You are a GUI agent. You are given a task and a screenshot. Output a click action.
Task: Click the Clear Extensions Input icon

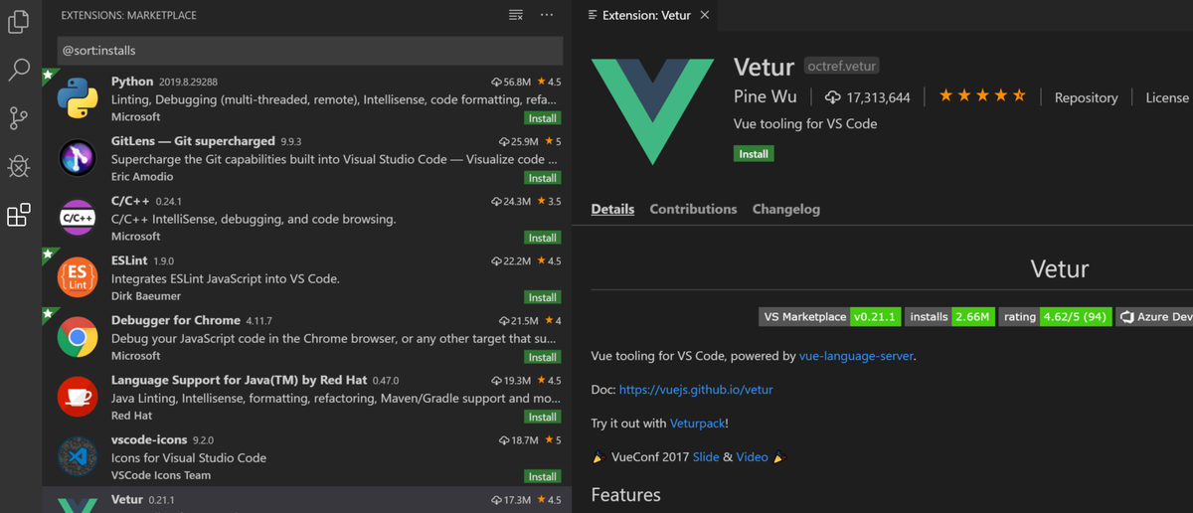coord(515,16)
